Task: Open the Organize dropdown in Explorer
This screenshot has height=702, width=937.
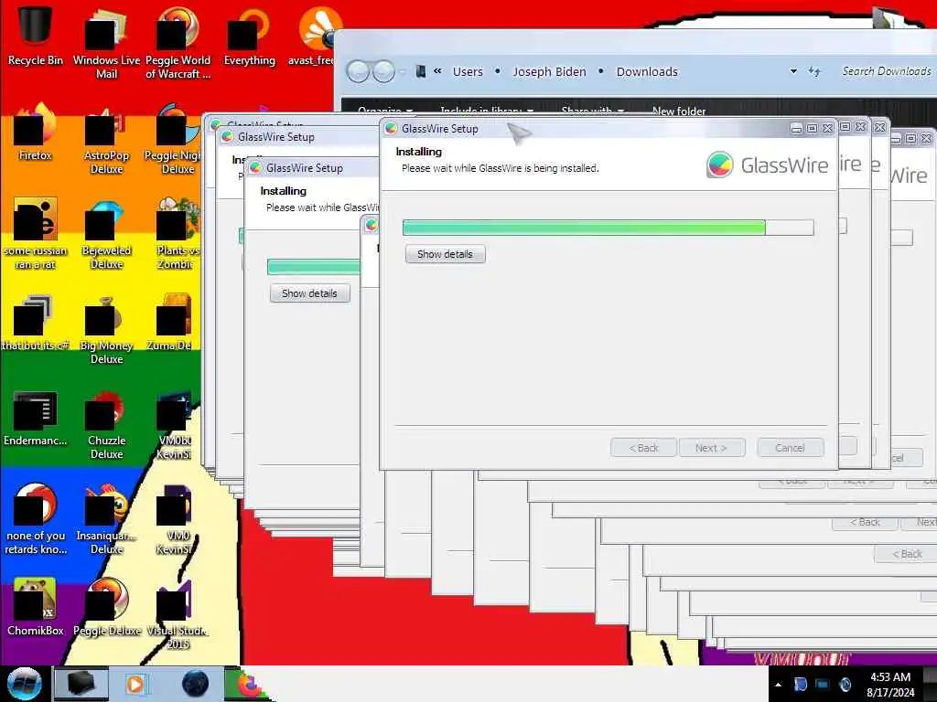Action: pyautogui.click(x=385, y=111)
